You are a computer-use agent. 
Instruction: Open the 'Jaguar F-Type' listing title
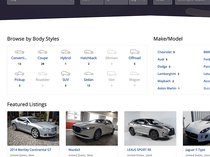tap(195, 150)
